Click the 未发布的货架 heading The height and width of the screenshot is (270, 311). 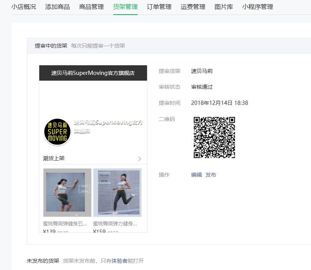tap(43, 261)
